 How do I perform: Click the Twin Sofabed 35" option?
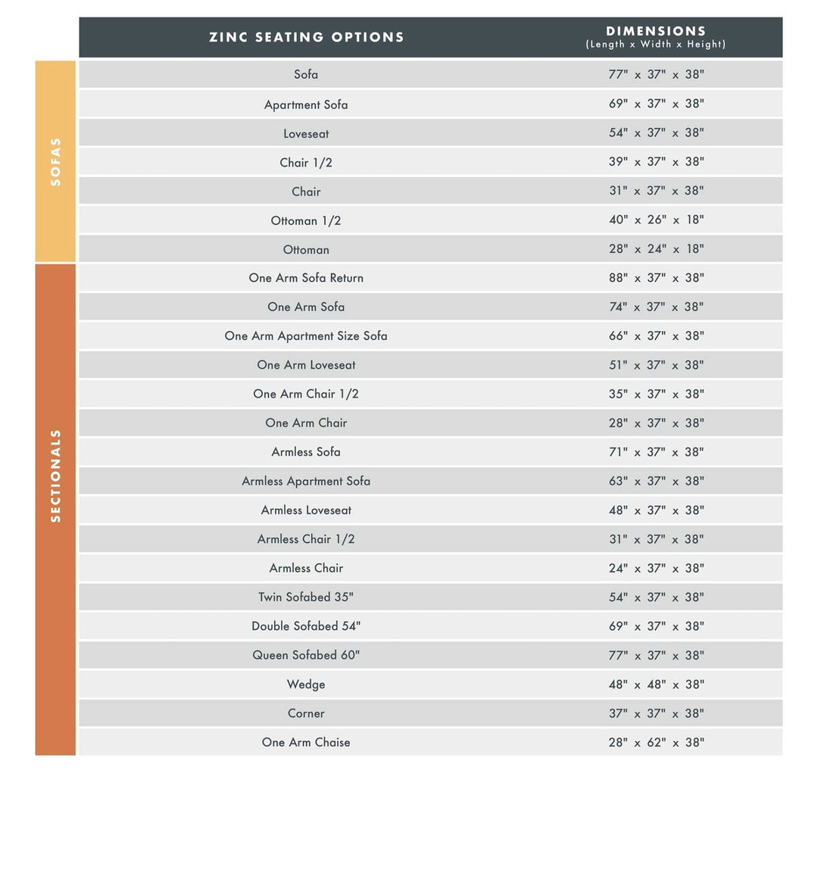click(x=306, y=597)
